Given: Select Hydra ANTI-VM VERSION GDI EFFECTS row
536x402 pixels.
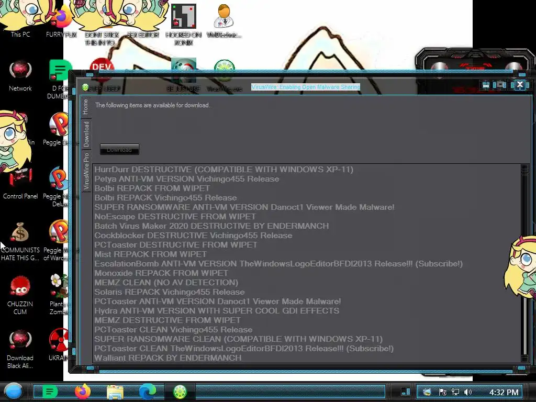Looking at the screenshot, I should point(307,311).
